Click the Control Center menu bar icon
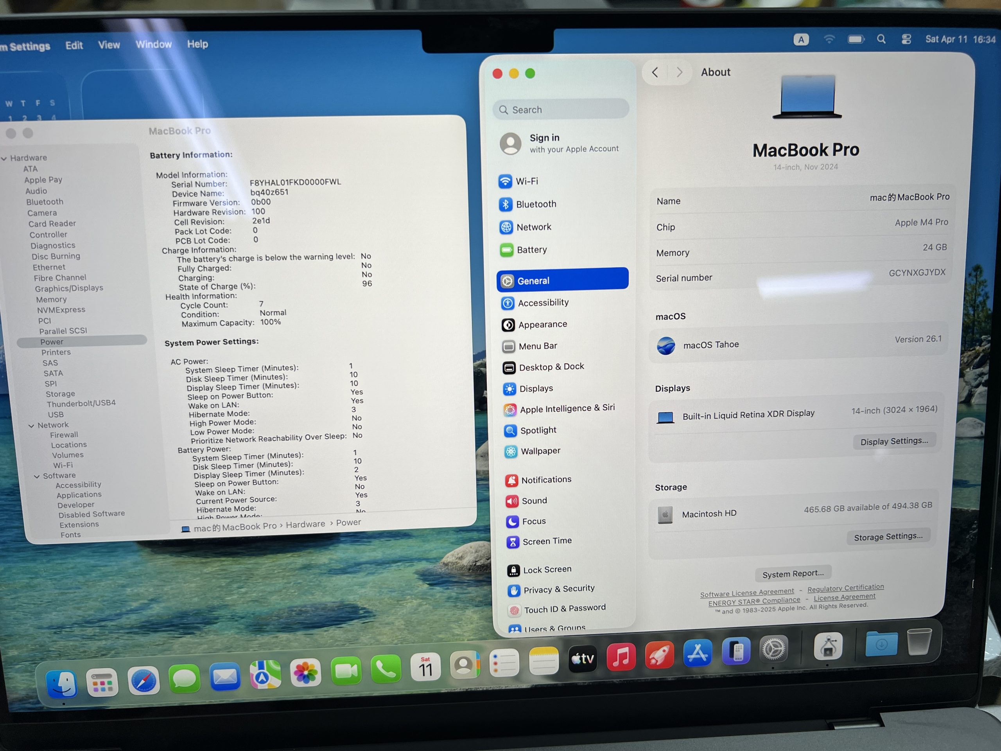The image size is (1001, 751). (x=906, y=40)
